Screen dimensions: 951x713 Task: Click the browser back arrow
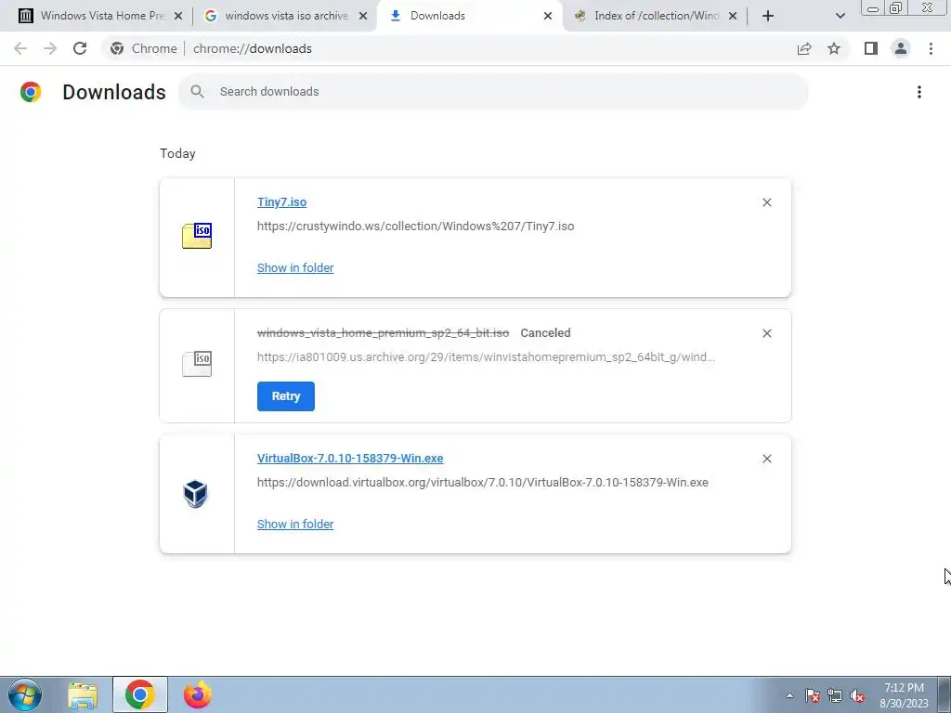pyautogui.click(x=20, y=48)
